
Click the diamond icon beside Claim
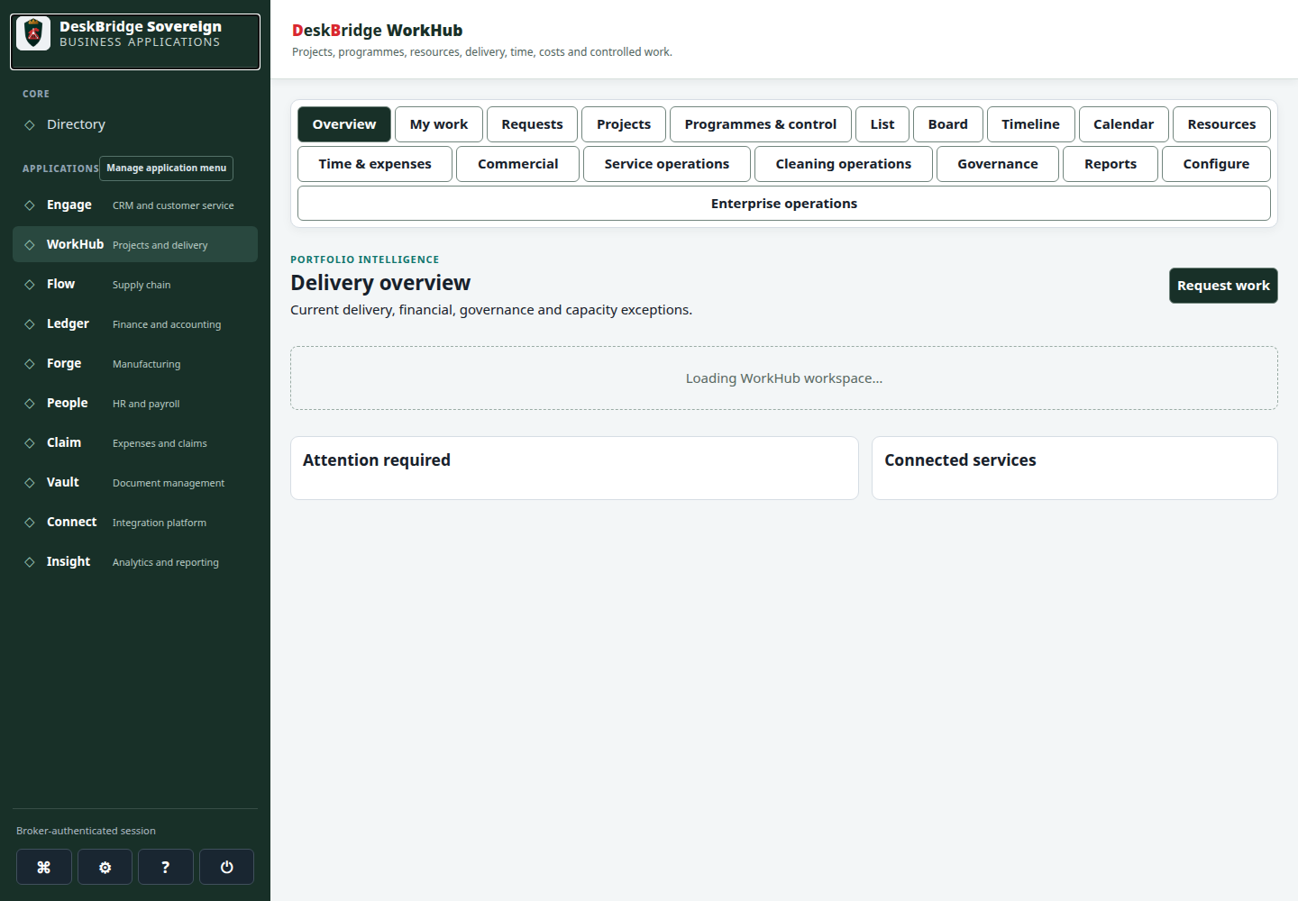[x=30, y=443]
